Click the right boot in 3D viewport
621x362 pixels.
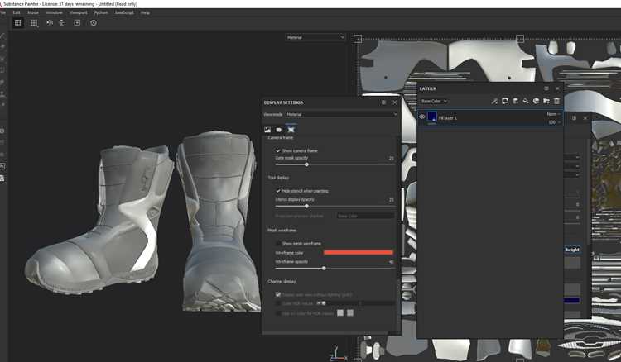[219, 221]
